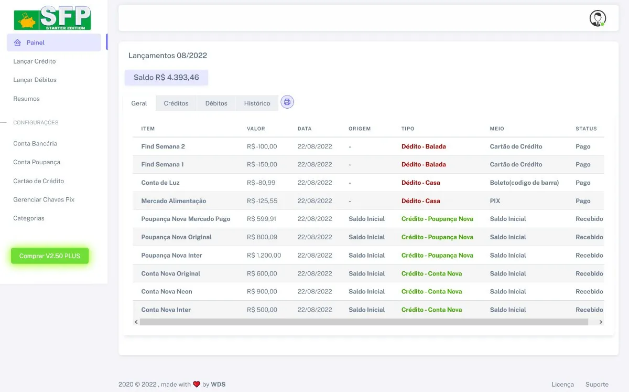This screenshot has height=392, width=629.
Task: Open Conta Poupança settings
Action: [x=37, y=162]
